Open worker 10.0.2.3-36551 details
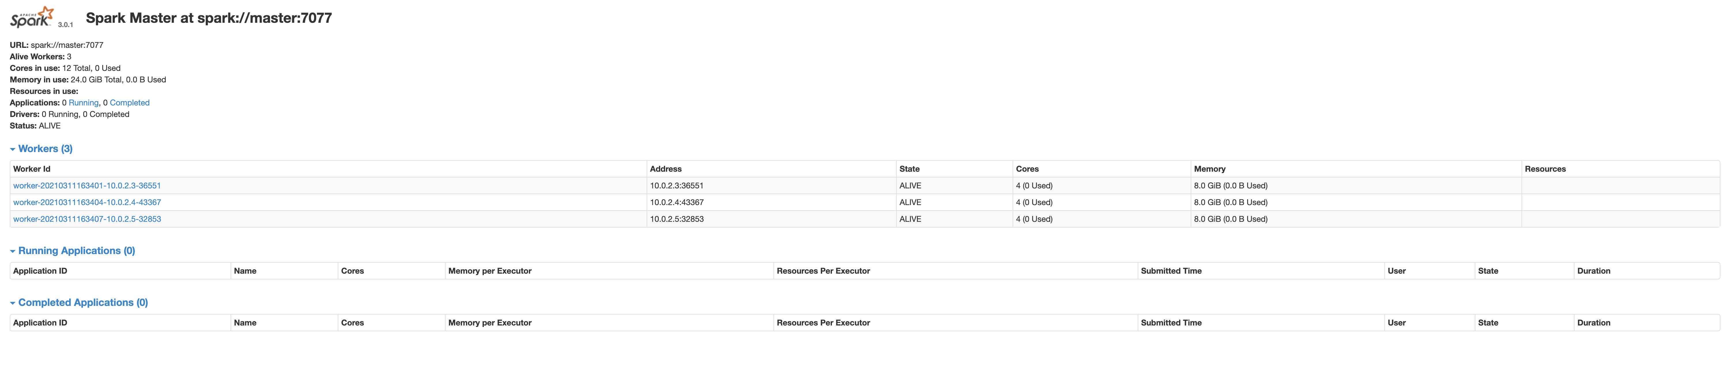This screenshot has width=1729, height=390. [87, 186]
